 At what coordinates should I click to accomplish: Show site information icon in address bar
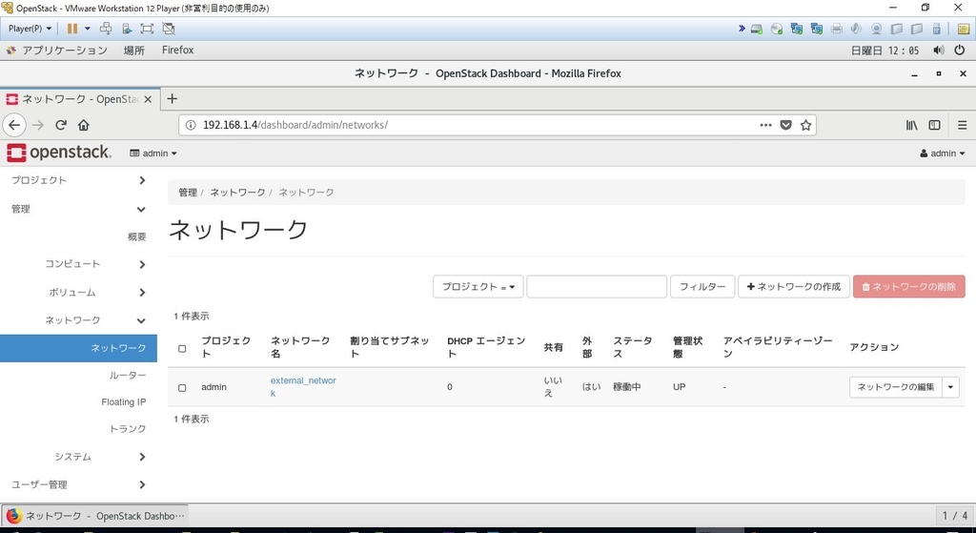pos(191,125)
